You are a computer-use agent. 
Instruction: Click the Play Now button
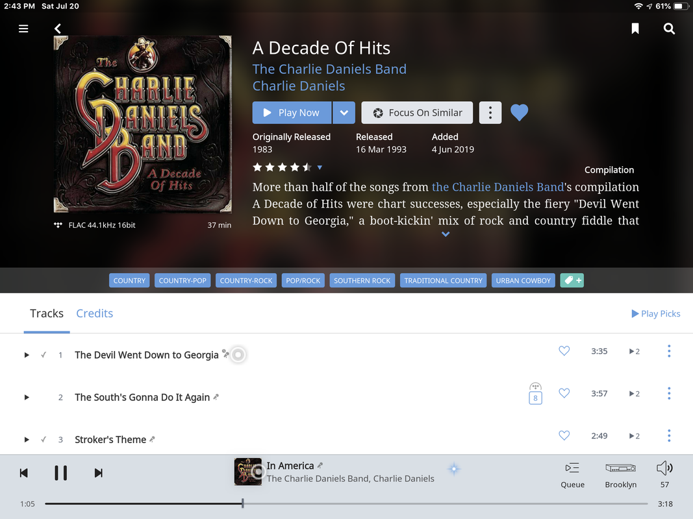[292, 112]
